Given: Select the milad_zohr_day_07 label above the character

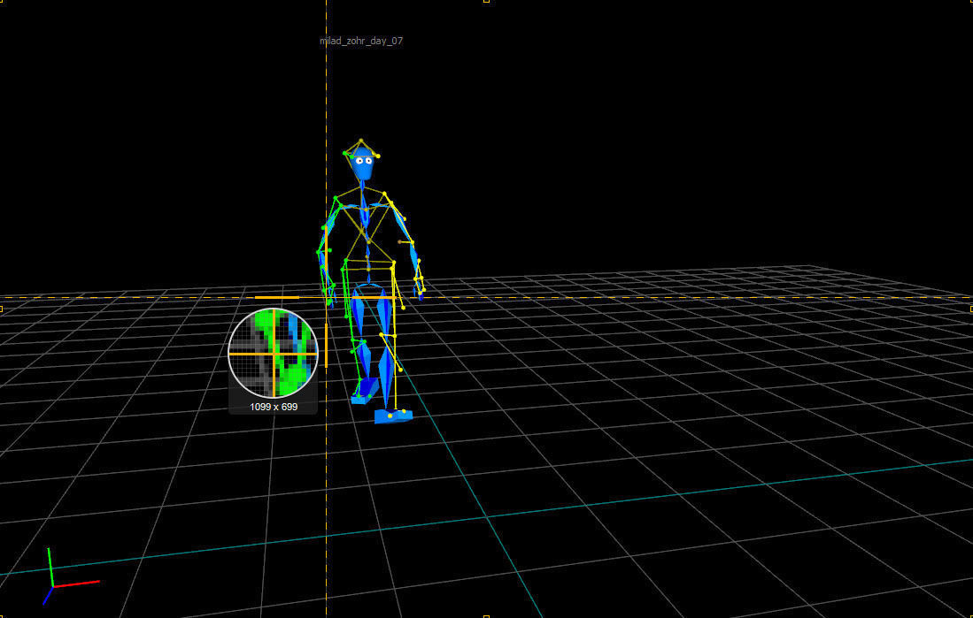Looking at the screenshot, I should [361, 41].
